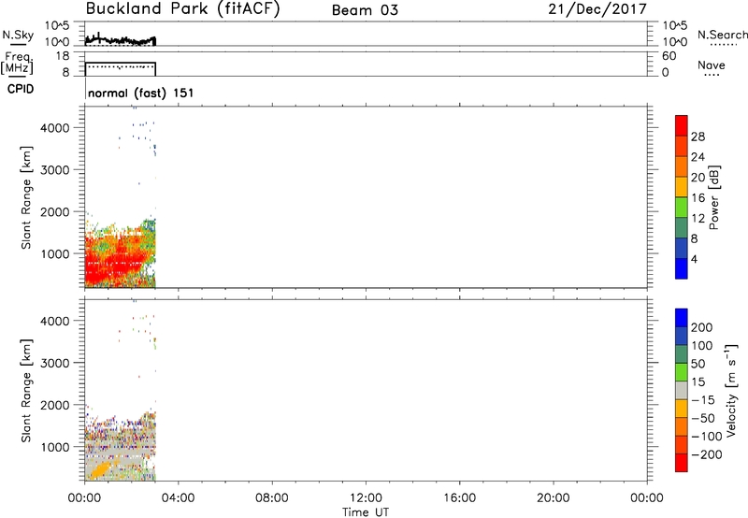
Task: Click the Power [dB] colorbar title
Action: point(714,197)
